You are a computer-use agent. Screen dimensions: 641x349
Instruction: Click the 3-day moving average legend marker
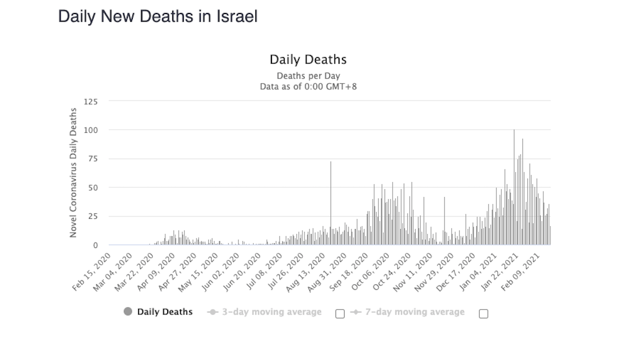click(213, 312)
